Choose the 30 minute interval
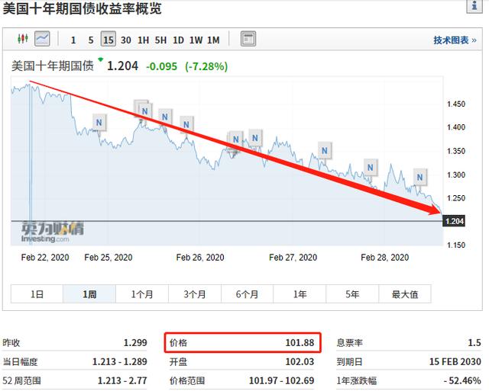The height and width of the screenshot is (391, 489). click(x=125, y=40)
